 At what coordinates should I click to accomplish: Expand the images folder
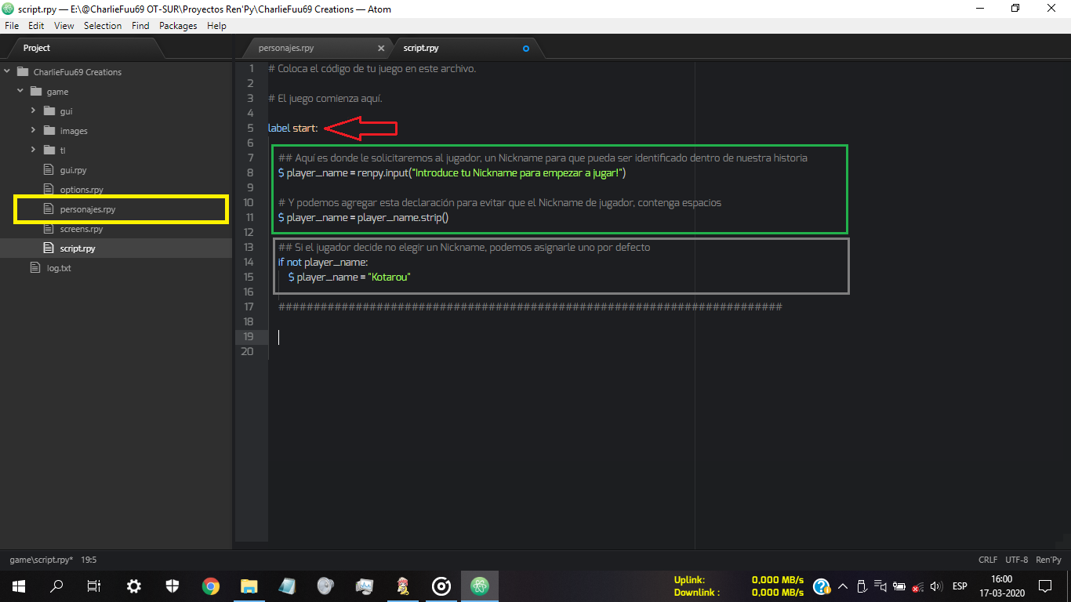click(x=34, y=131)
